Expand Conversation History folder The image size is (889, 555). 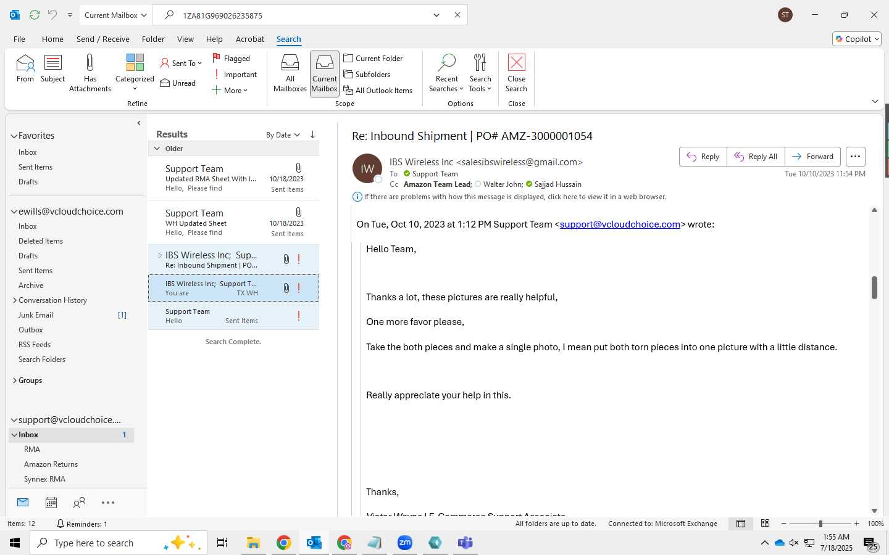tap(14, 300)
